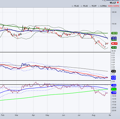Viewport: 120px width, 119px height.
Task: Click the 0.27 middle panel axis label
Action: [113, 65]
